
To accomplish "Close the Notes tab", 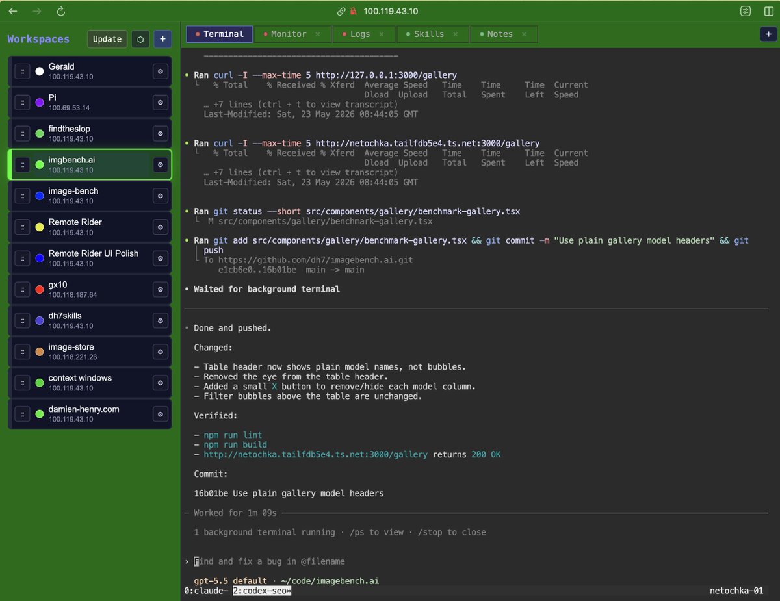I will (525, 34).
